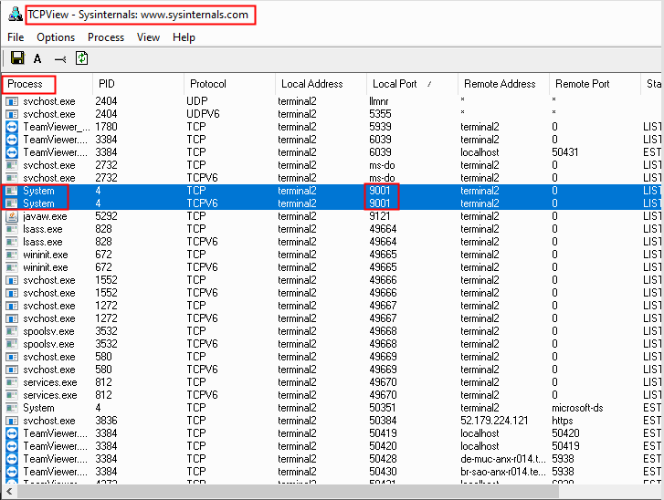Click the Save toolbar icon
The height and width of the screenshot is (500, 664).
click(x=17, y=58)
